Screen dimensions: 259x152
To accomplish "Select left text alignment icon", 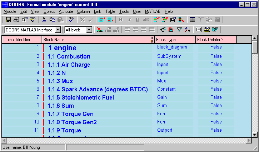I will pyautogui.click(x=127, y=30).
